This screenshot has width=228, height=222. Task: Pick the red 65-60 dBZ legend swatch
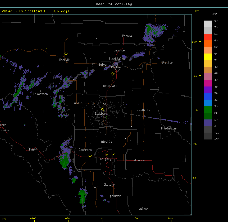tap(208, 37)
